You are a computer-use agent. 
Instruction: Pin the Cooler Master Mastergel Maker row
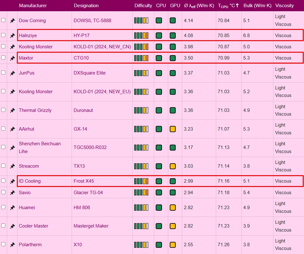pyautogui.click(x=12, y=226)
